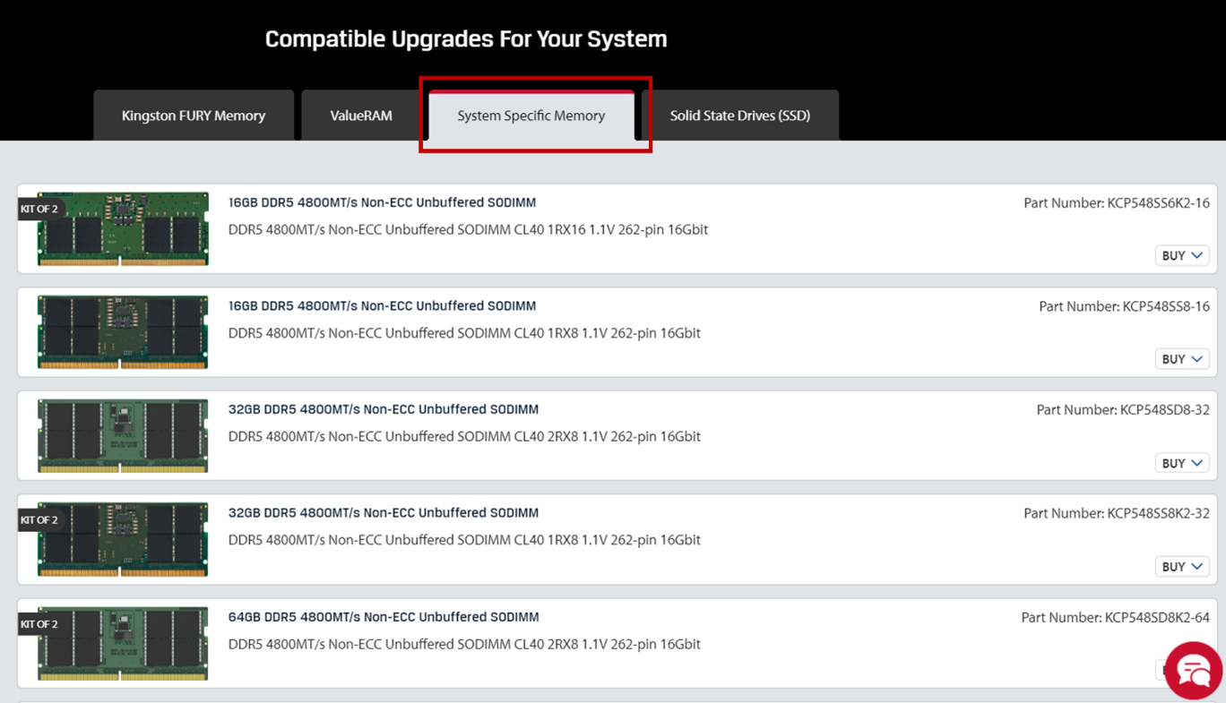Select CL40 1RX8 description in KCP548SS8K2-32 row
1226x703 pixels.
[x=464, y=540]
